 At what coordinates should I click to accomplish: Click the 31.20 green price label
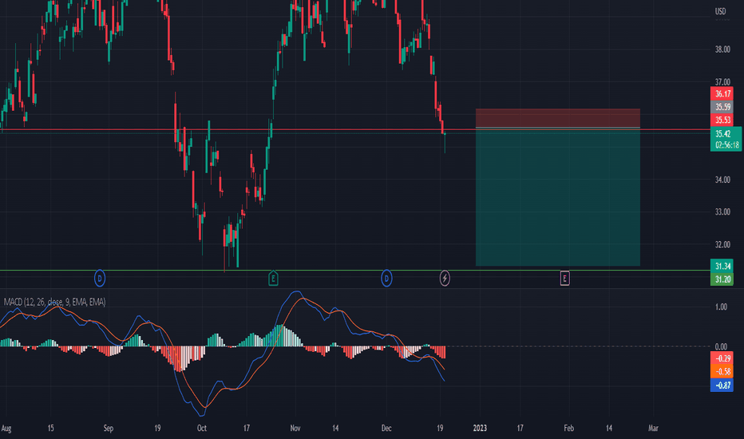(722, 279)
